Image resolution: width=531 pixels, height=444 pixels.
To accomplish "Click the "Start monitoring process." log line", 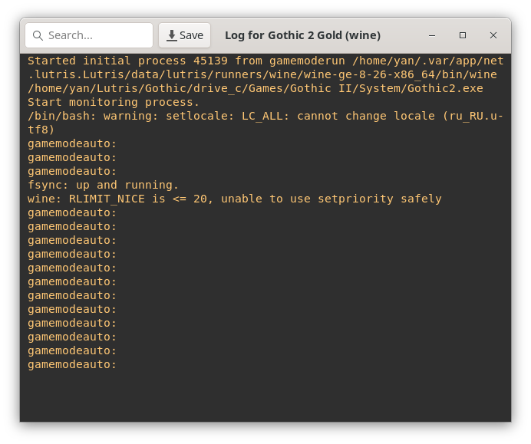I will click(x=114, y=102).
